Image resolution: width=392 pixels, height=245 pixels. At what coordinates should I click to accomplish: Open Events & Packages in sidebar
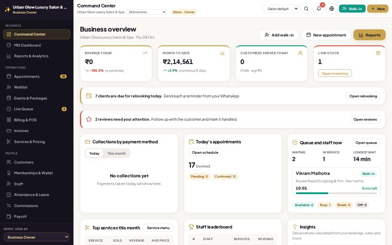click(37, 98)
